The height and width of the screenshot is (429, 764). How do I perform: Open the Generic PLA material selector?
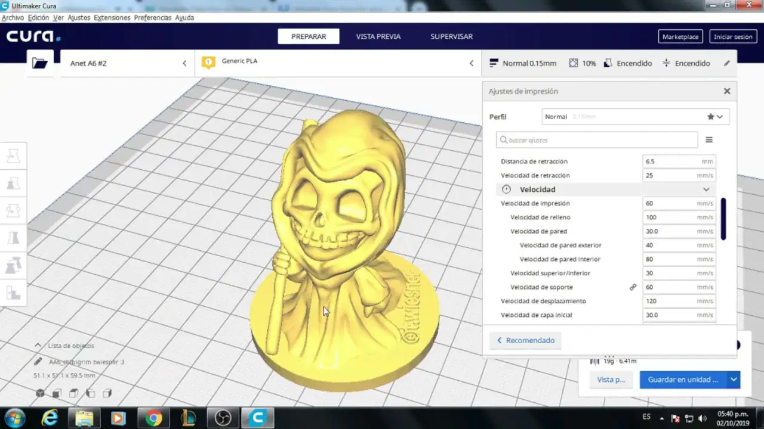(338, 63)
